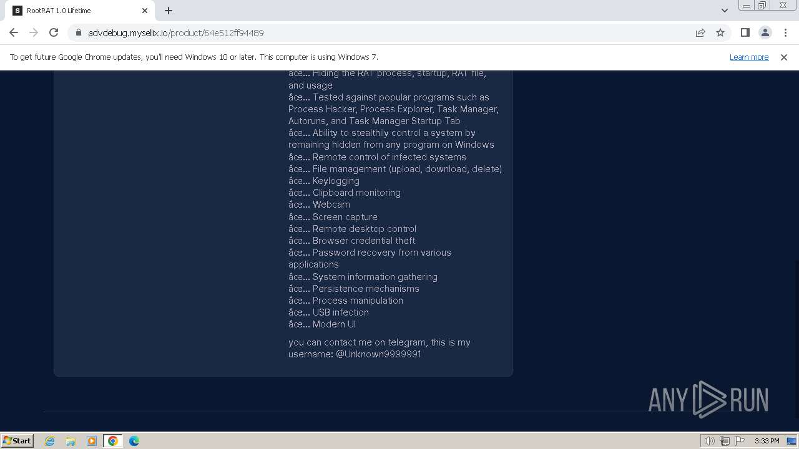
Task: Open Action Center flag tray icon
Action: click(x=740, y=441)
